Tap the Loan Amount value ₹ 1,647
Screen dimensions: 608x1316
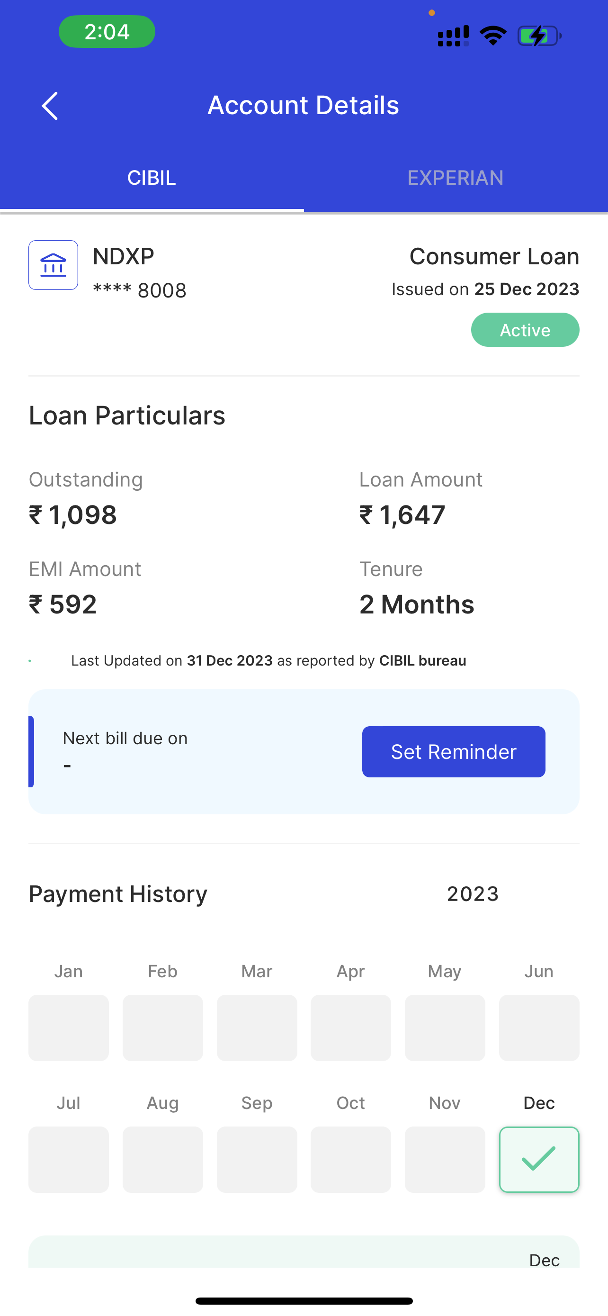[402, 514]
